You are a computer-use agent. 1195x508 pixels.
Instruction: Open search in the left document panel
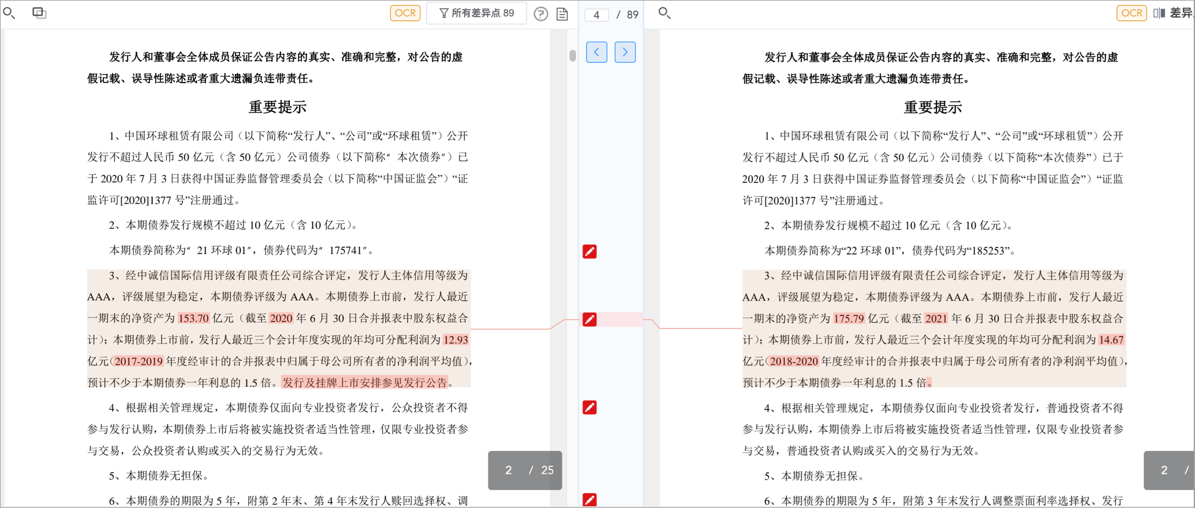[9, 13]
